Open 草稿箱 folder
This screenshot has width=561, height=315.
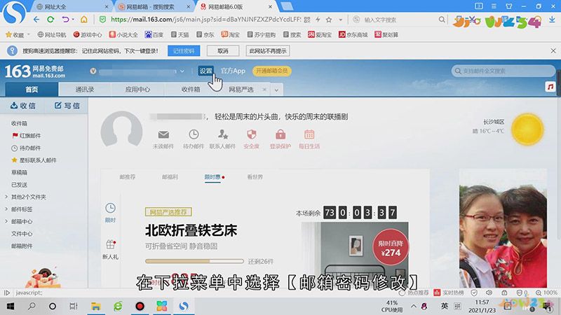[x=20, y=172]
